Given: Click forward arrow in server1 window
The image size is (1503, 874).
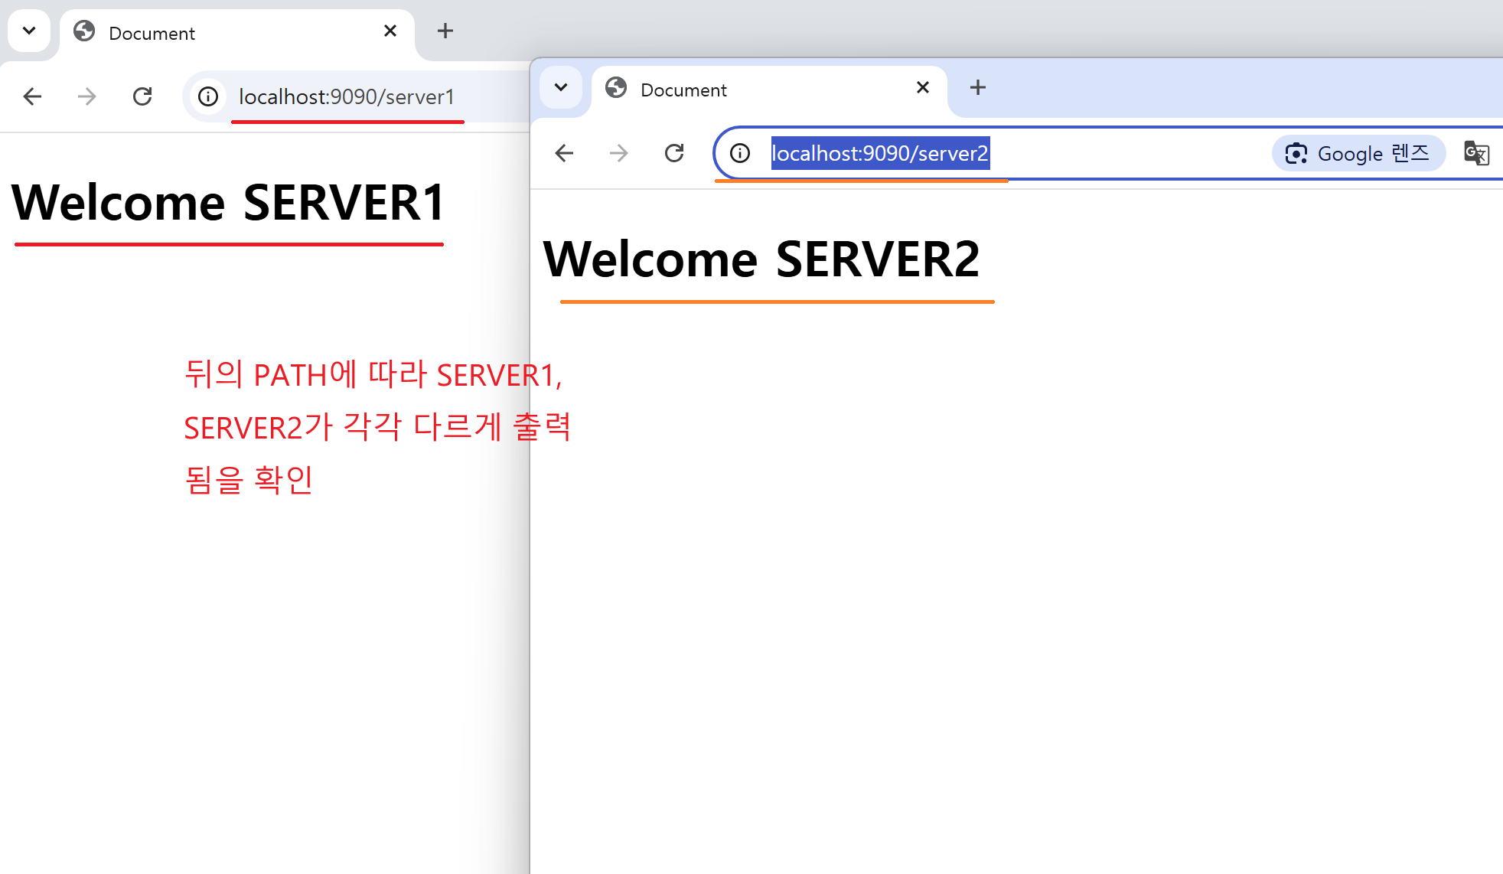Looking at the screenshot, I should 87,96.
